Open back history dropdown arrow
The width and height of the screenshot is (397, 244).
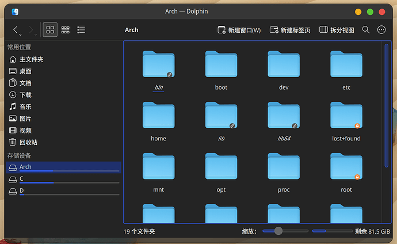point(21,35)
